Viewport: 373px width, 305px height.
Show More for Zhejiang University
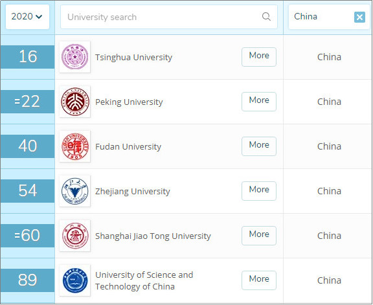click(x=259, y=191)
